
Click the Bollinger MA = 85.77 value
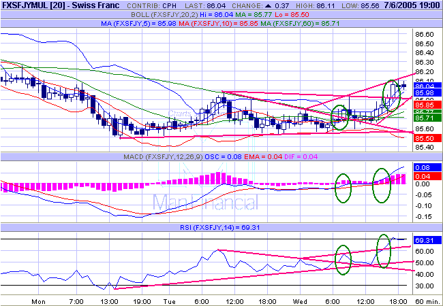point(253,15)
